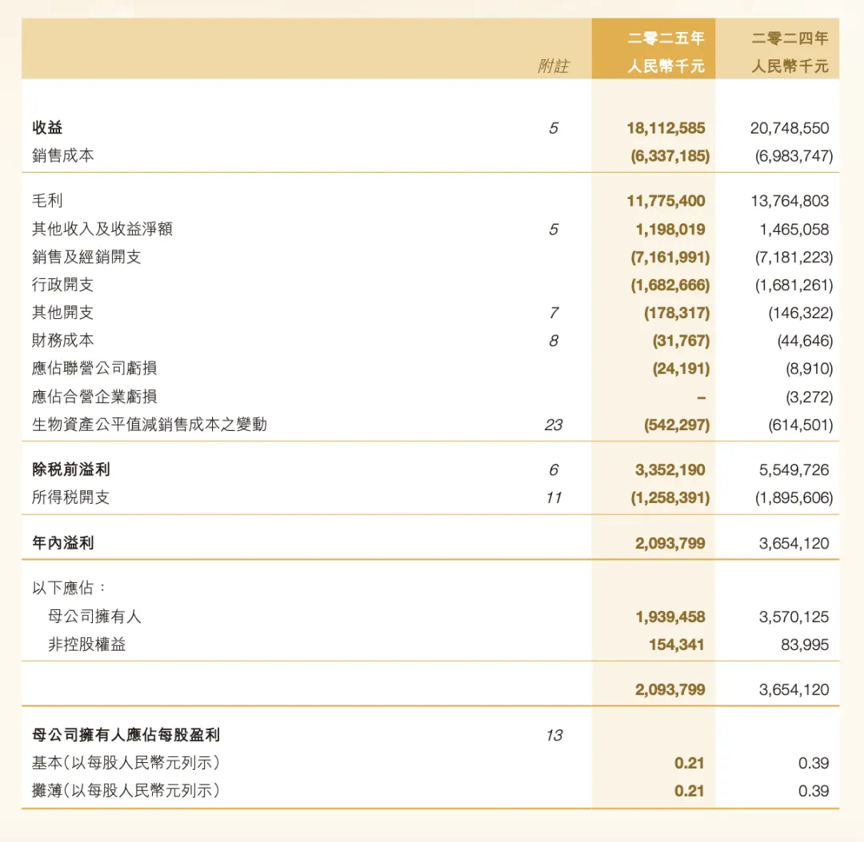
Task: Select the 收益 row label
Action: click(47, 128)
